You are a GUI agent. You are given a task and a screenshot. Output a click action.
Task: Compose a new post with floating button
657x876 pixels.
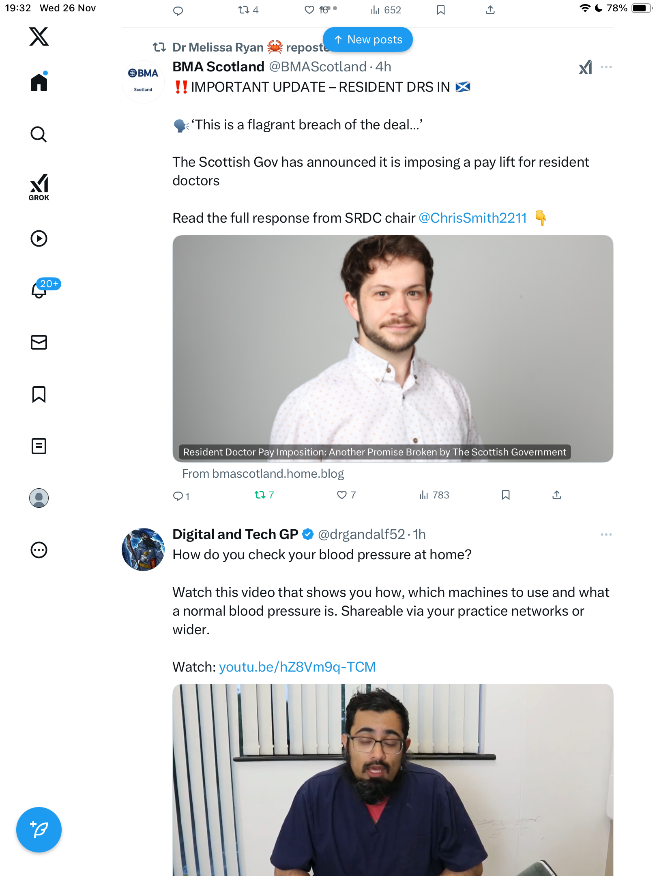point(39,830)
